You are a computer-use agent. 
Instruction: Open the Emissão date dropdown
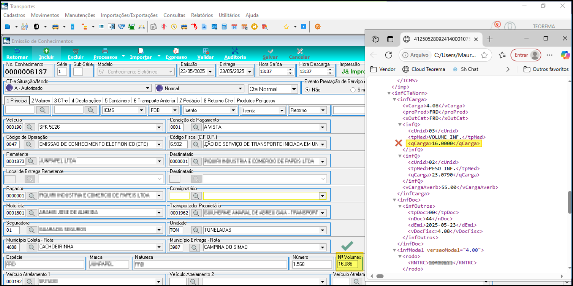(x=210, y=72)
